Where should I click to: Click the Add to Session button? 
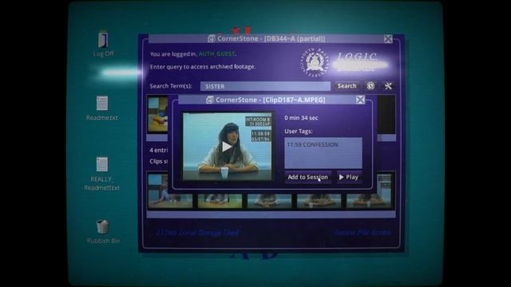(307, 177)
